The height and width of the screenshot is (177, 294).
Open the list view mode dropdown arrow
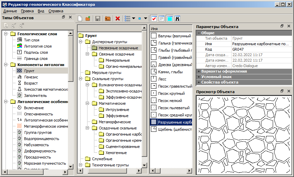(x=134, y=18)
